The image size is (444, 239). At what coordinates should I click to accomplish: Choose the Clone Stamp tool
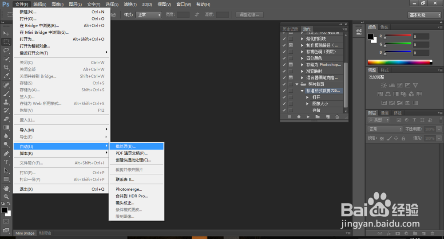click(x=6, y=102)
